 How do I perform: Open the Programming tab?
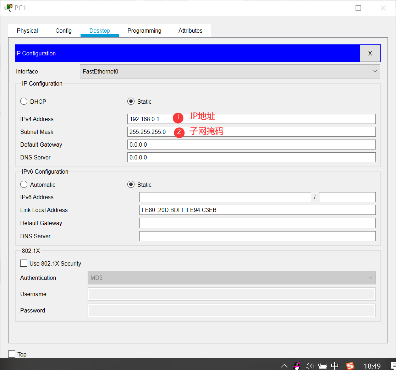pos(144,31)
